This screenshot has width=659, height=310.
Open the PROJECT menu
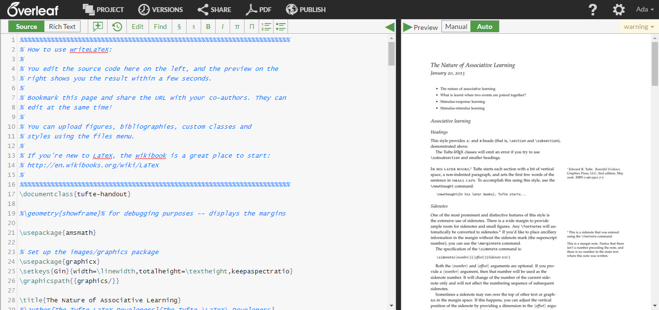click(103, 10)
